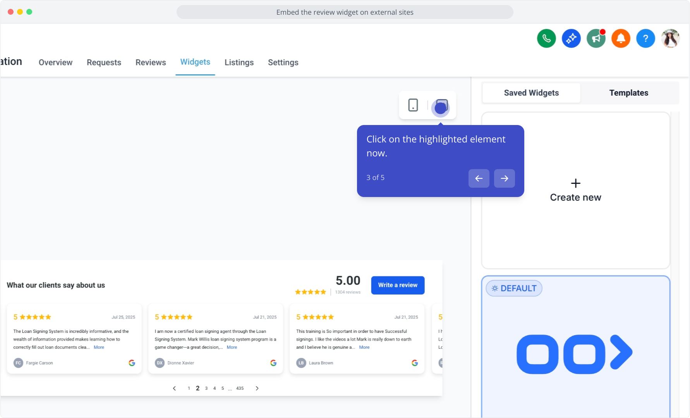Open the megaphone announcements icon
This screenshot has width=690, height=418.
[596, 38]
